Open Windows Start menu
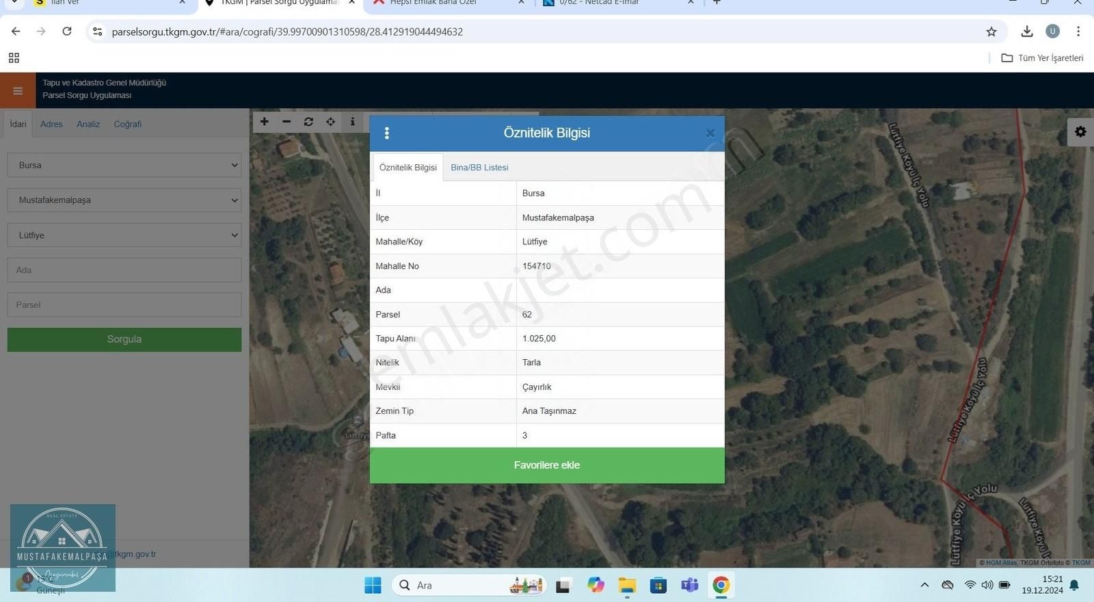Screen dimensions: 1094x602 373,586
